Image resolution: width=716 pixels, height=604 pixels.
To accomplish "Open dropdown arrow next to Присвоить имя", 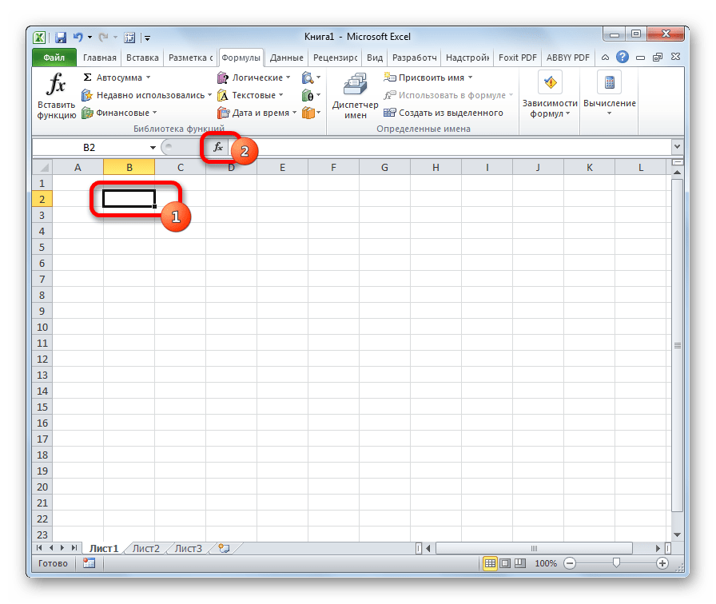I will [x=470, y=77].
